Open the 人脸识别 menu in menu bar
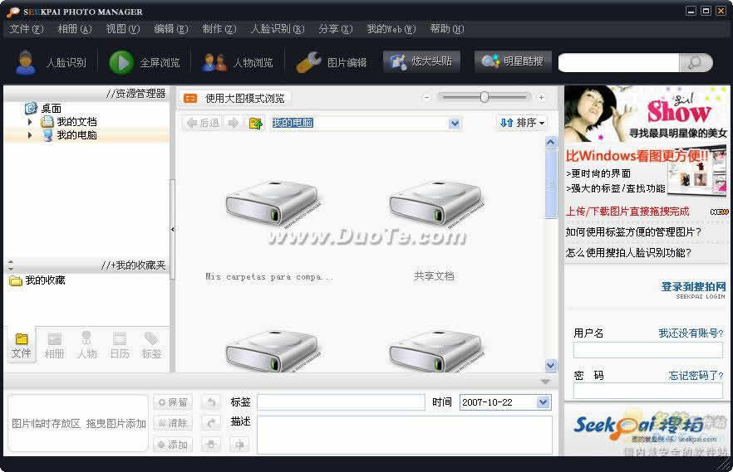733x472 pixels. pyautogui.click(x=278, y=29)
